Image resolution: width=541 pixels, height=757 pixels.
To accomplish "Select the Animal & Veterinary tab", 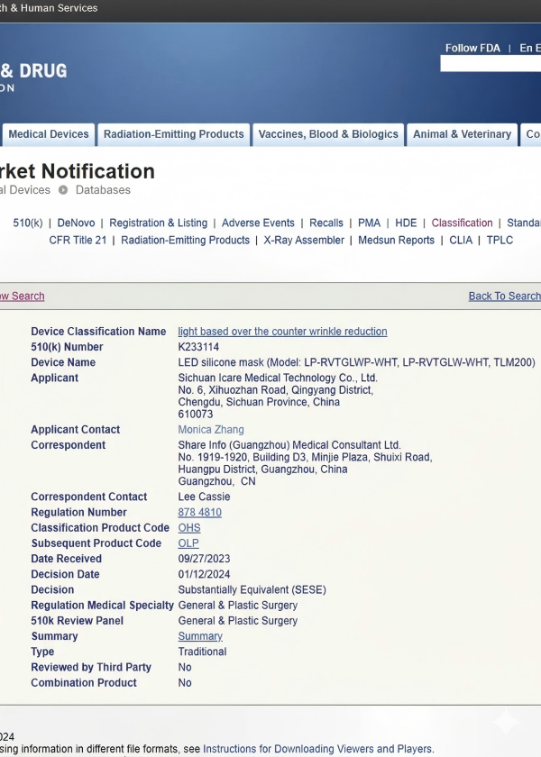I will tap(462, 134).
